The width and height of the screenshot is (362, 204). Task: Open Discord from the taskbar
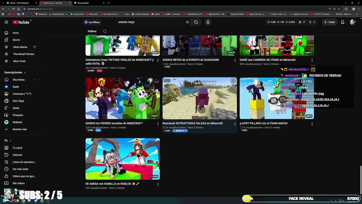36,201
